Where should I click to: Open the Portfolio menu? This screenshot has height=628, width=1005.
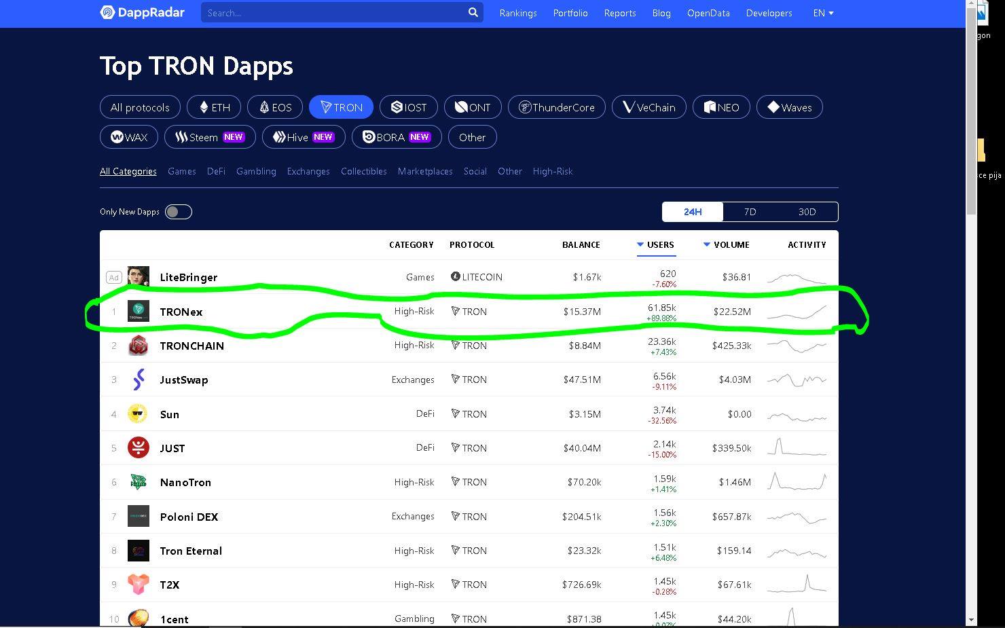[x=570, y=13]
